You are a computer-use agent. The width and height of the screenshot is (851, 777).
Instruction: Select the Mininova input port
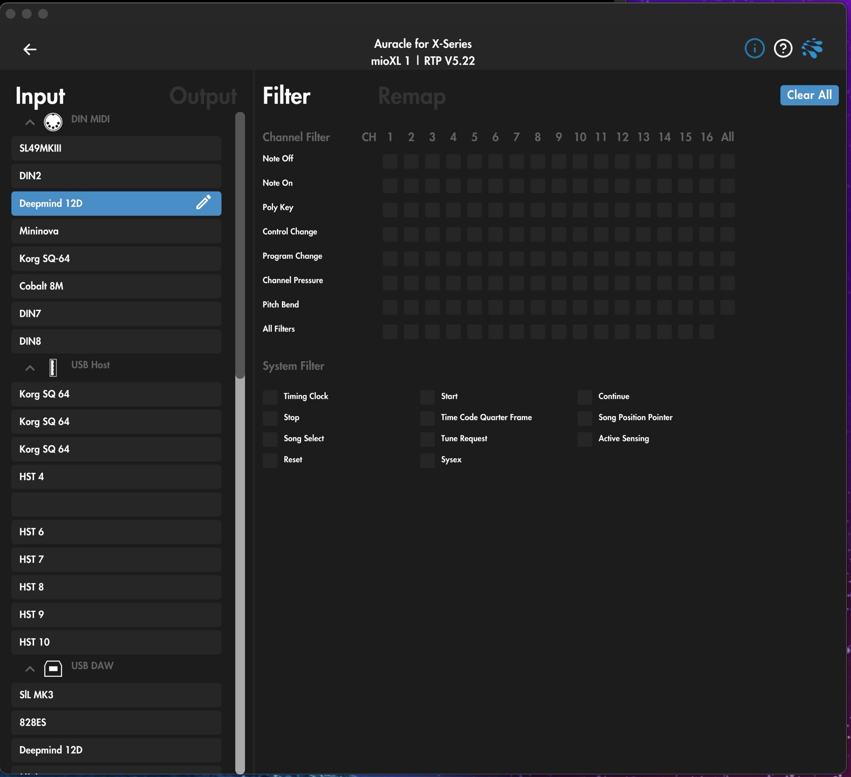click(116, 231)
